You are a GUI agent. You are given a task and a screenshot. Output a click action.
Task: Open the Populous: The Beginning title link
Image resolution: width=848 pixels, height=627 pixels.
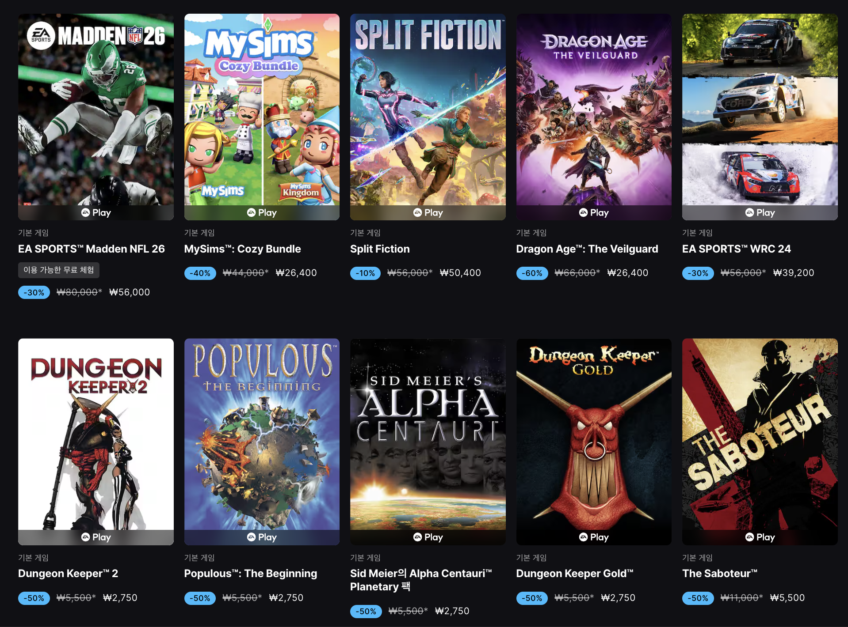tap(251, 574)
